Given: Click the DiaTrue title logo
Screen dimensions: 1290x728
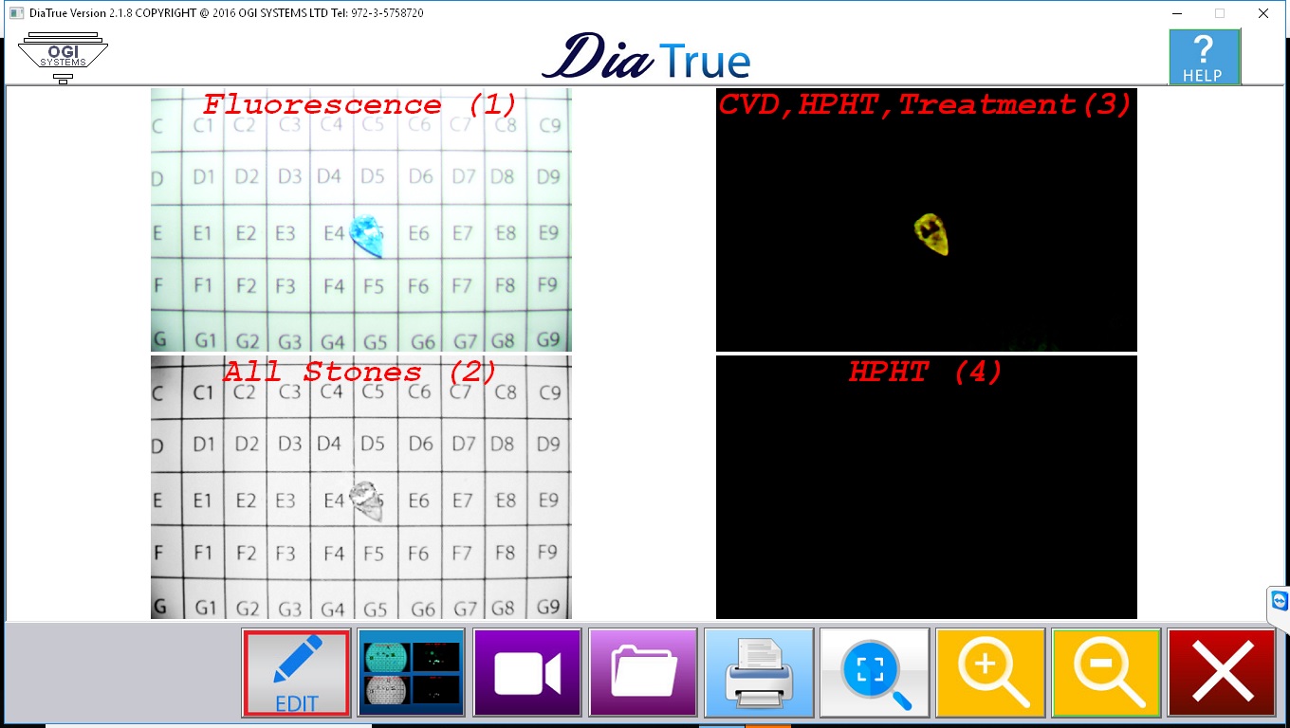Looking at the screenshot, I should point(646,58).
